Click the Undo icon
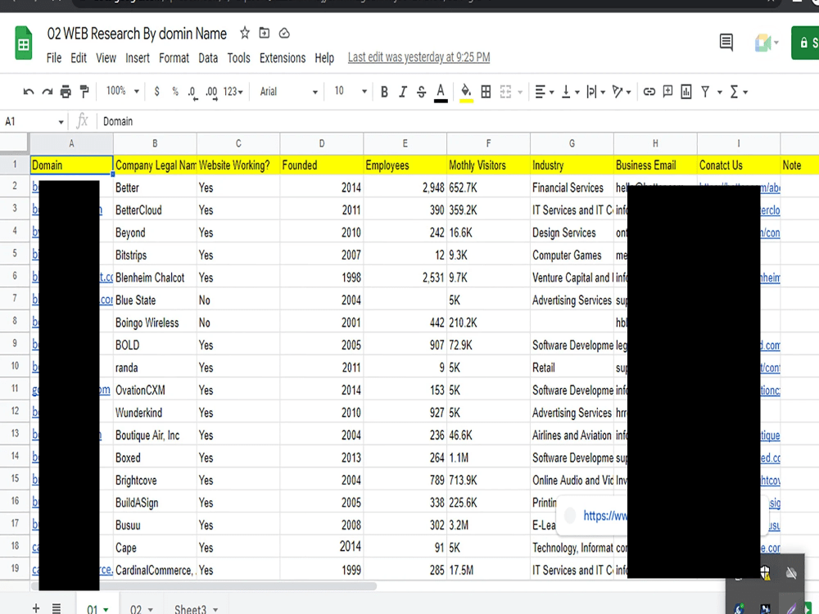The width and height of the screenshot is (819, 614). 29,92
